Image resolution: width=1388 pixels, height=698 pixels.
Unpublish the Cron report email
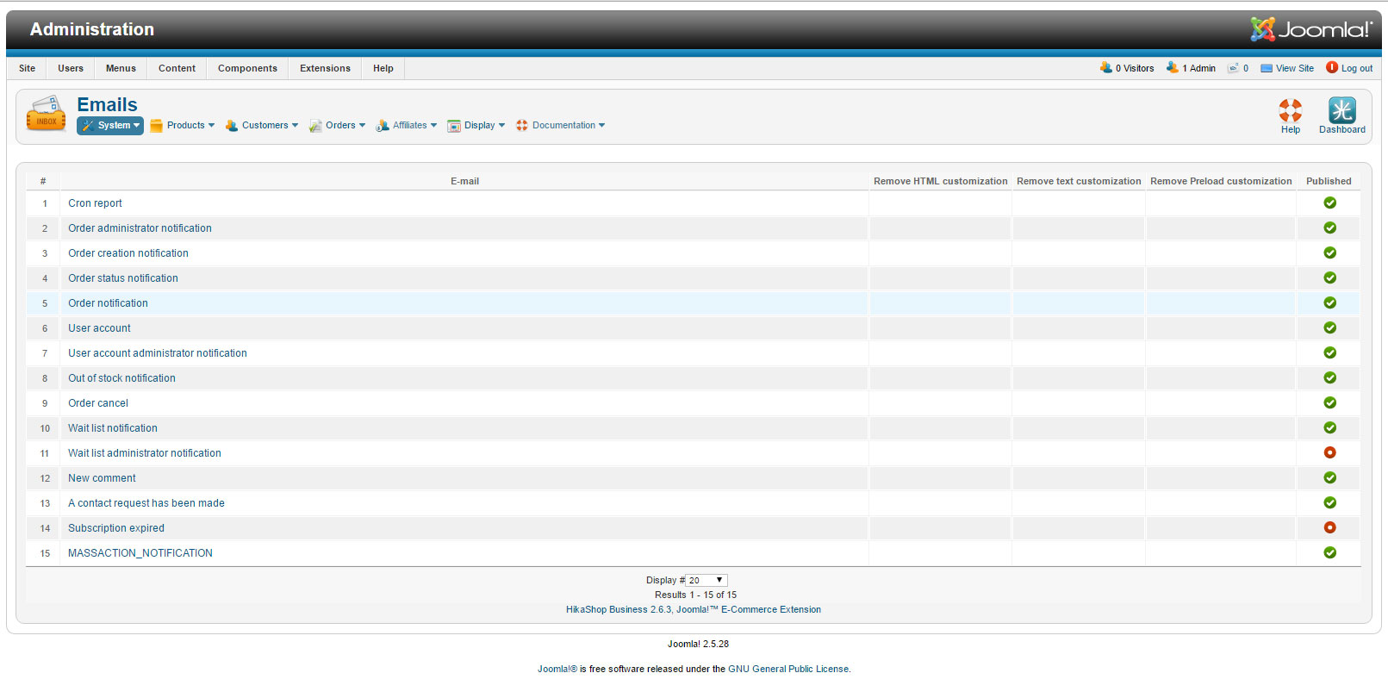click(1329, 203)
